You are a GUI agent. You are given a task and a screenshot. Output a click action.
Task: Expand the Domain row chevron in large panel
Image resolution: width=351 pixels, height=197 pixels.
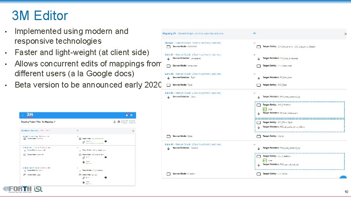pos(254,43)
